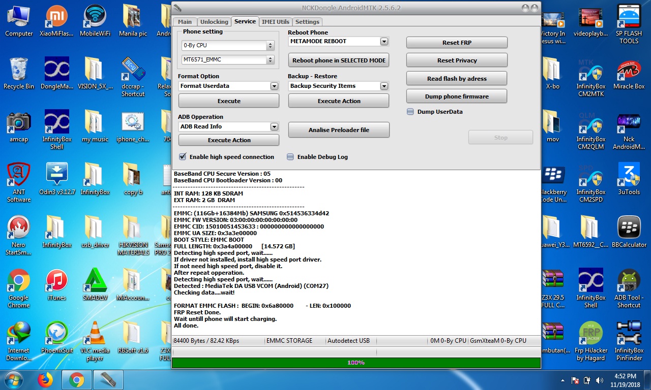Select the Service tab

(x=245, y=21)
